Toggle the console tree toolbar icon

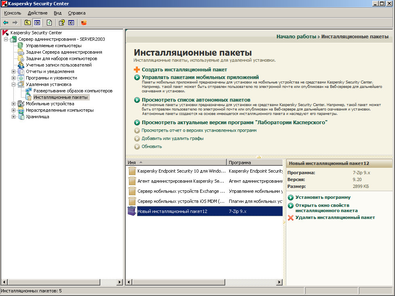tap(37, 23)
